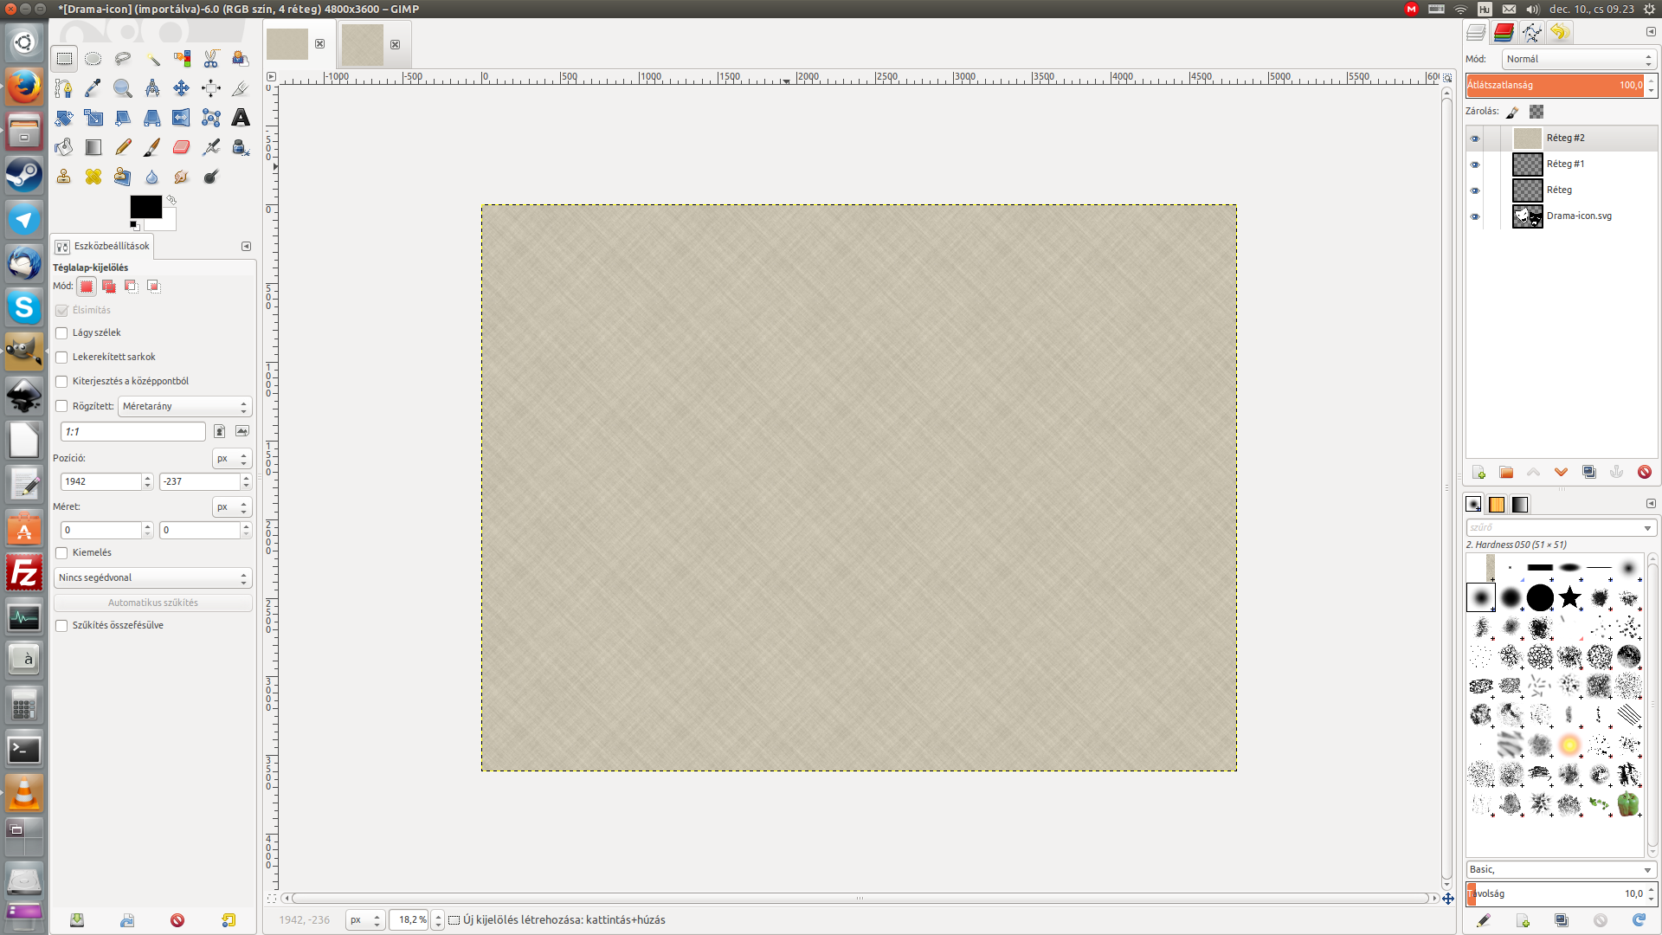The height and width of the screenshot is (935, 1662).
Task: Select the Ellipse Select tool
Action: tap(93, 59)
